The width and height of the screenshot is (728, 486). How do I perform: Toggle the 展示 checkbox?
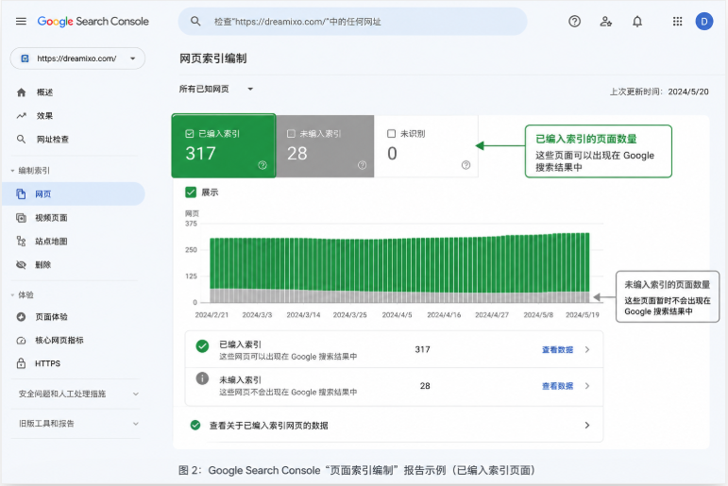pyautogui.click(x=191, y=193)
